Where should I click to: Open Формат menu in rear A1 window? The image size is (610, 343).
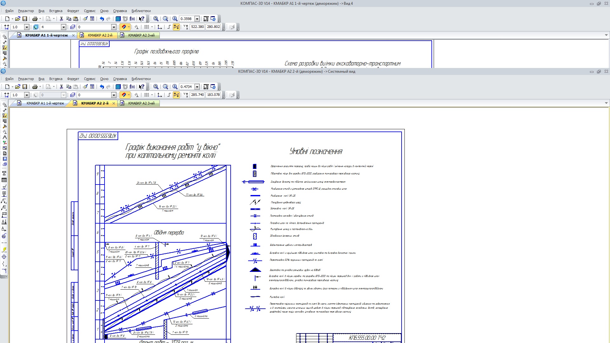[x=73, y=11]
